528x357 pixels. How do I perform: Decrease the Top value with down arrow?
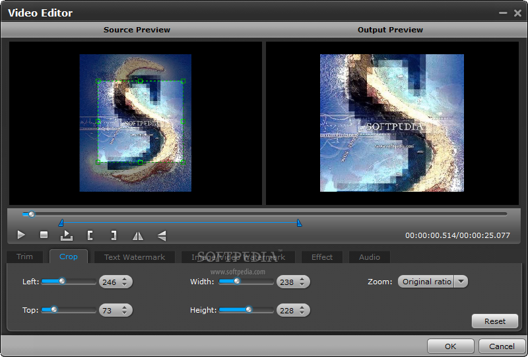[x=125, y=313]
